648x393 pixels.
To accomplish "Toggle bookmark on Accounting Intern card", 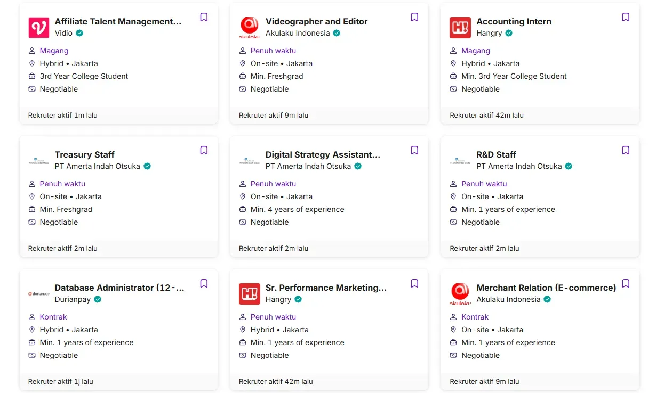I will click(x=626, y=18).
